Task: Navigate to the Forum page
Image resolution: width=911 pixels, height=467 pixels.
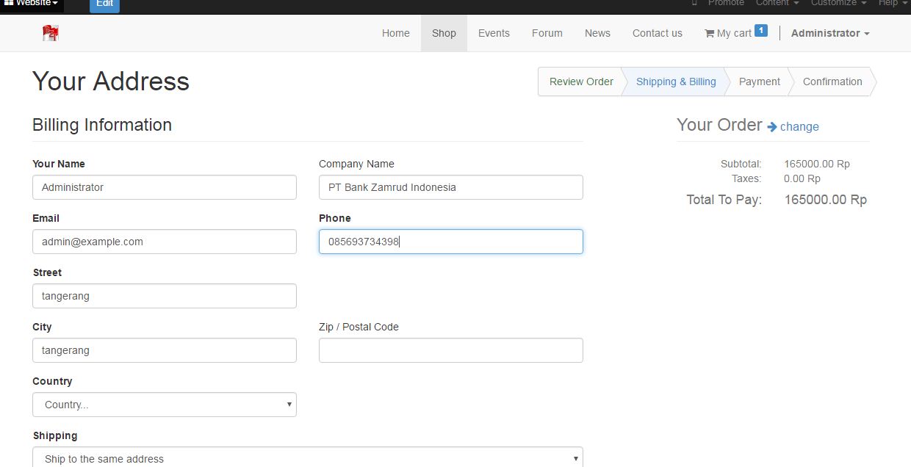Action: point(547,33)
